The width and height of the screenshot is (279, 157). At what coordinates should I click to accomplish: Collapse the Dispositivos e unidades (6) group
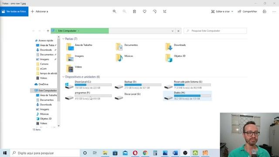point(63,77)
